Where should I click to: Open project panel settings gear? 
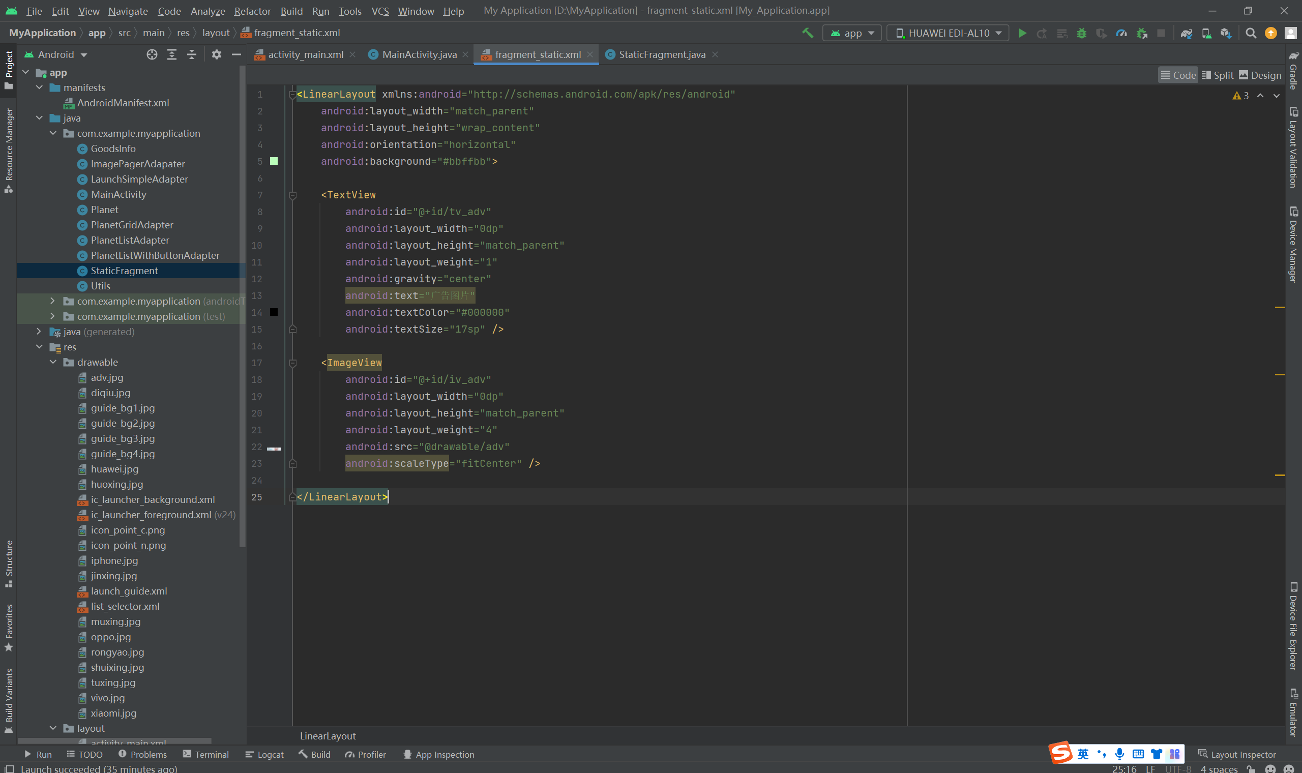tap(216, 54)
